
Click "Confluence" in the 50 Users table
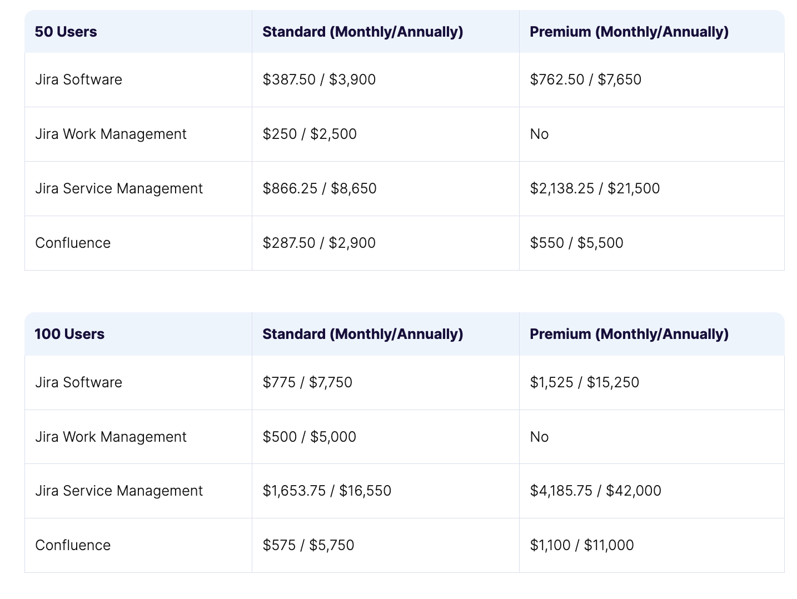73,243
